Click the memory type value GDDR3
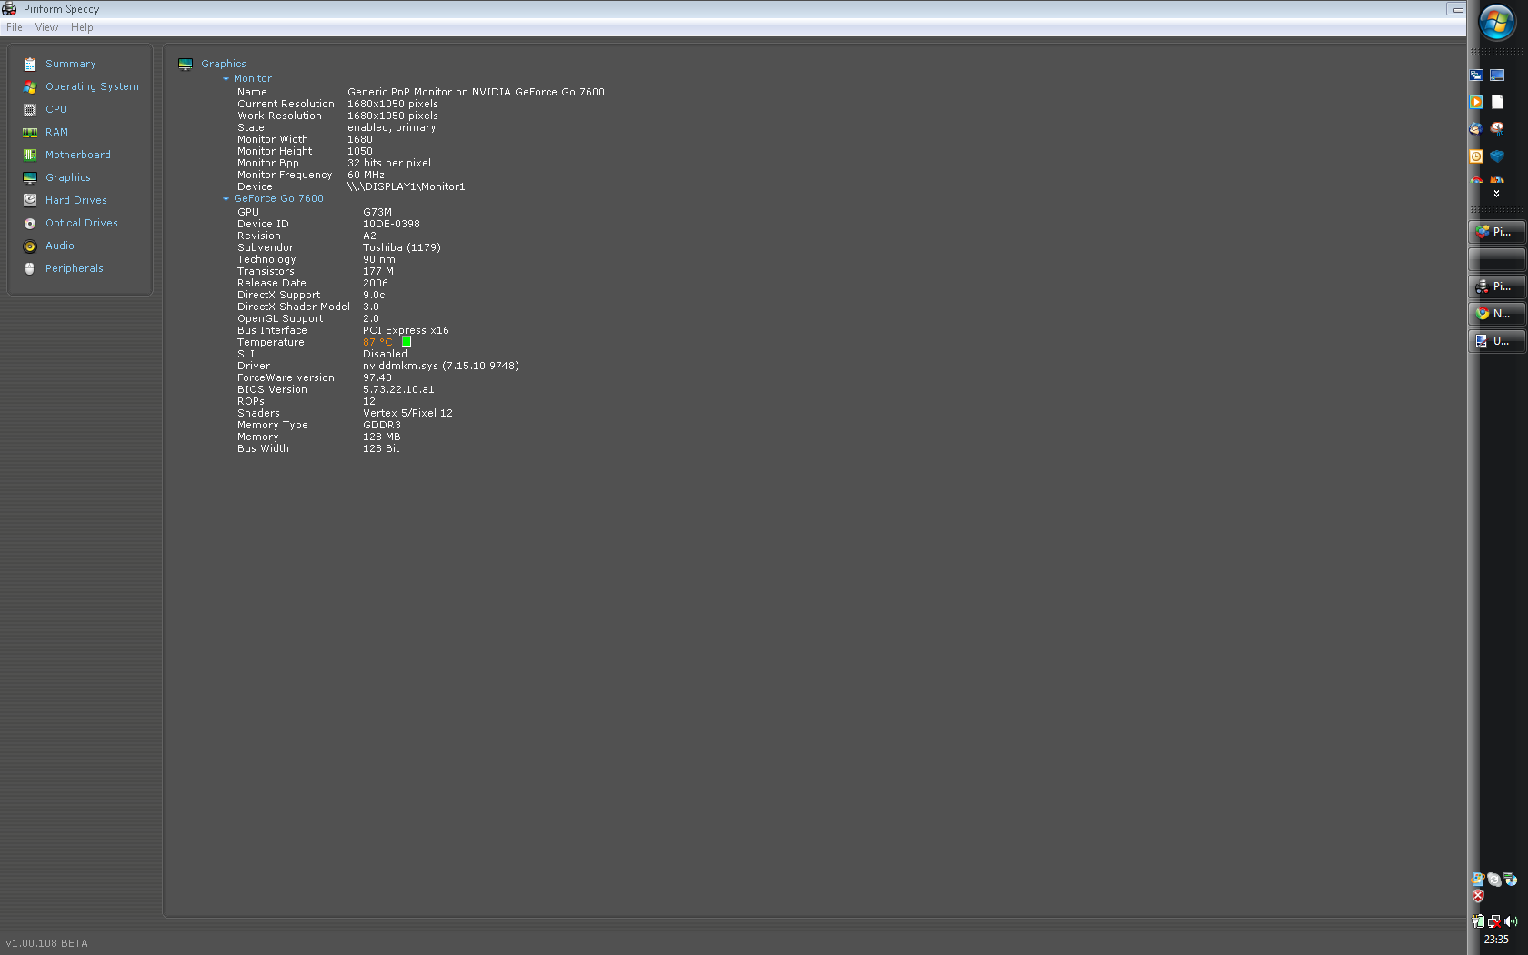The width and height of the screenshot is (1528, 955). 382,426
